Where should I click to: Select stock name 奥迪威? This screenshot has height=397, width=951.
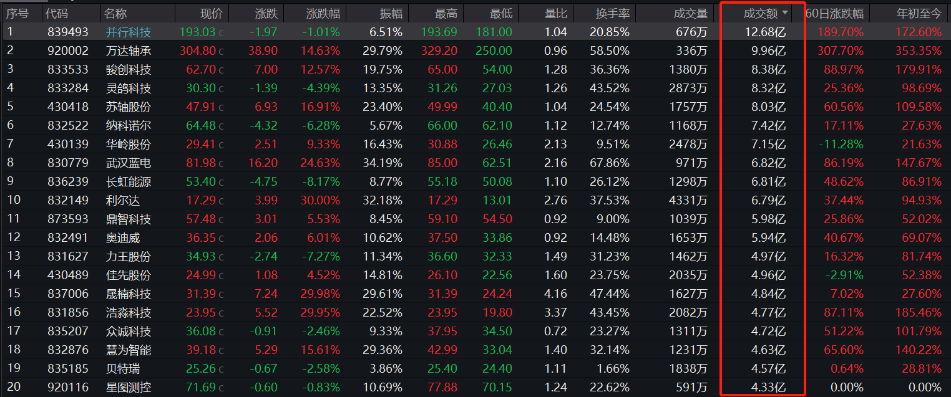point(123,237)
